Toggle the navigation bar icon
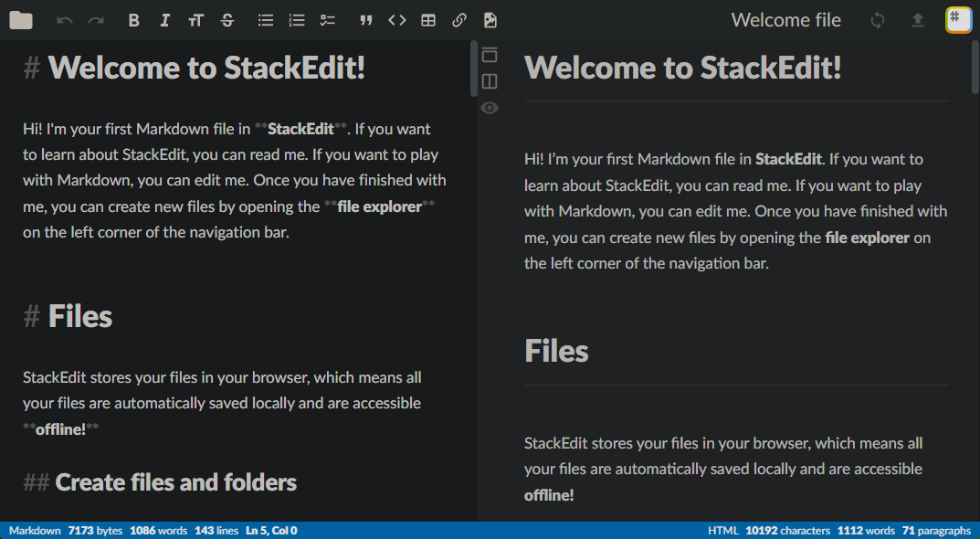 (x=490, y=55)
